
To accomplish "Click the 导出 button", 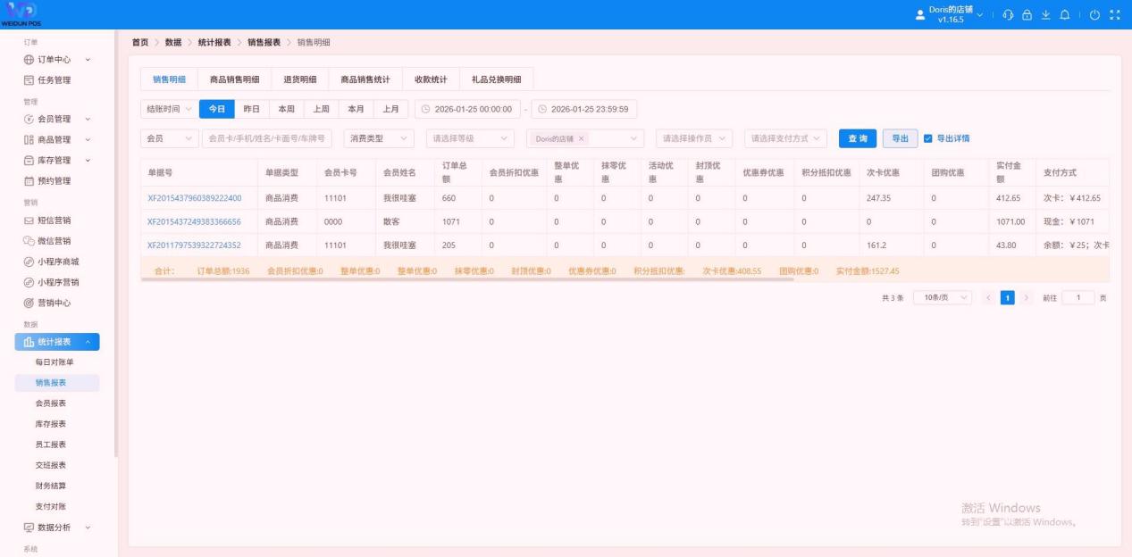I will [x=901, y=138].
